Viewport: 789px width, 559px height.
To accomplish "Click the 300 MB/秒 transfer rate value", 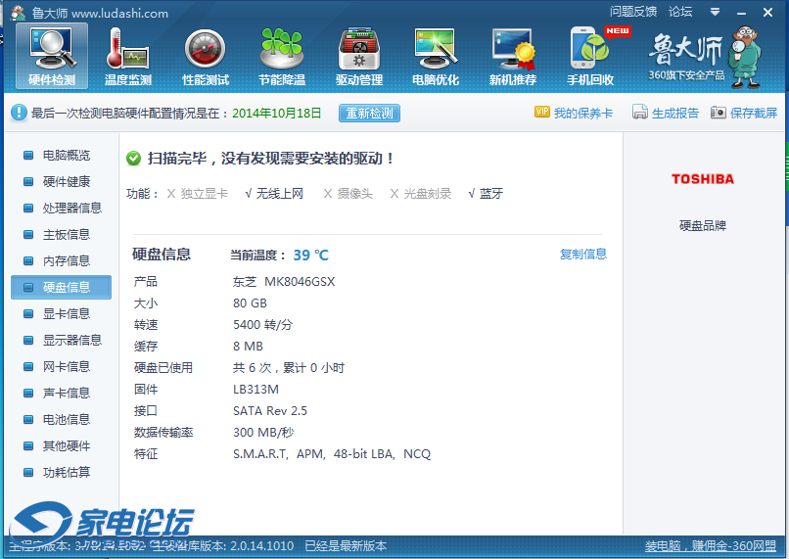I will [x=263, y=432].
